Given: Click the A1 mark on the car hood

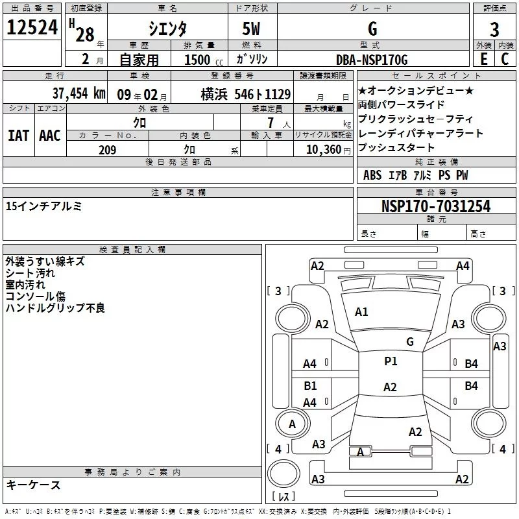Looking at the screenshot, I should [x=361, y=312].
